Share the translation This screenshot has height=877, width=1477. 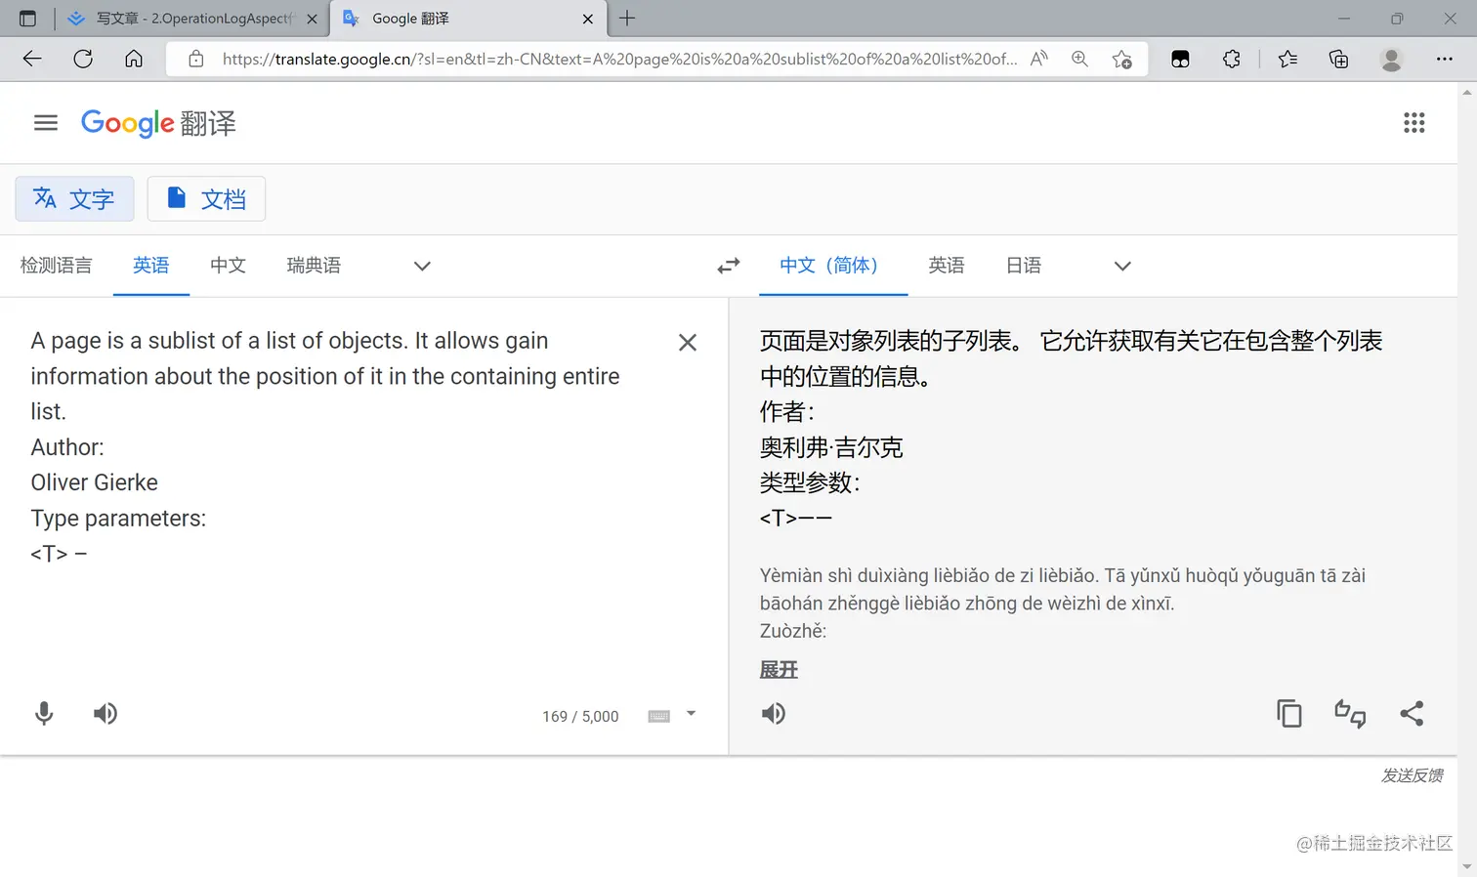click(1412, 714)
